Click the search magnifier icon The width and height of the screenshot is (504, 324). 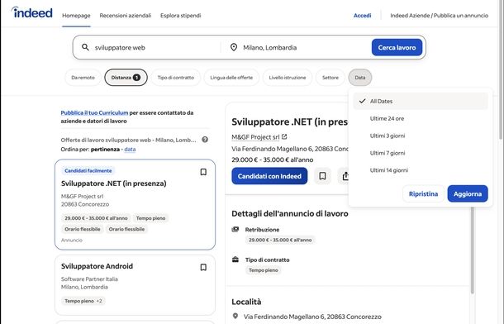coord(85,47)
